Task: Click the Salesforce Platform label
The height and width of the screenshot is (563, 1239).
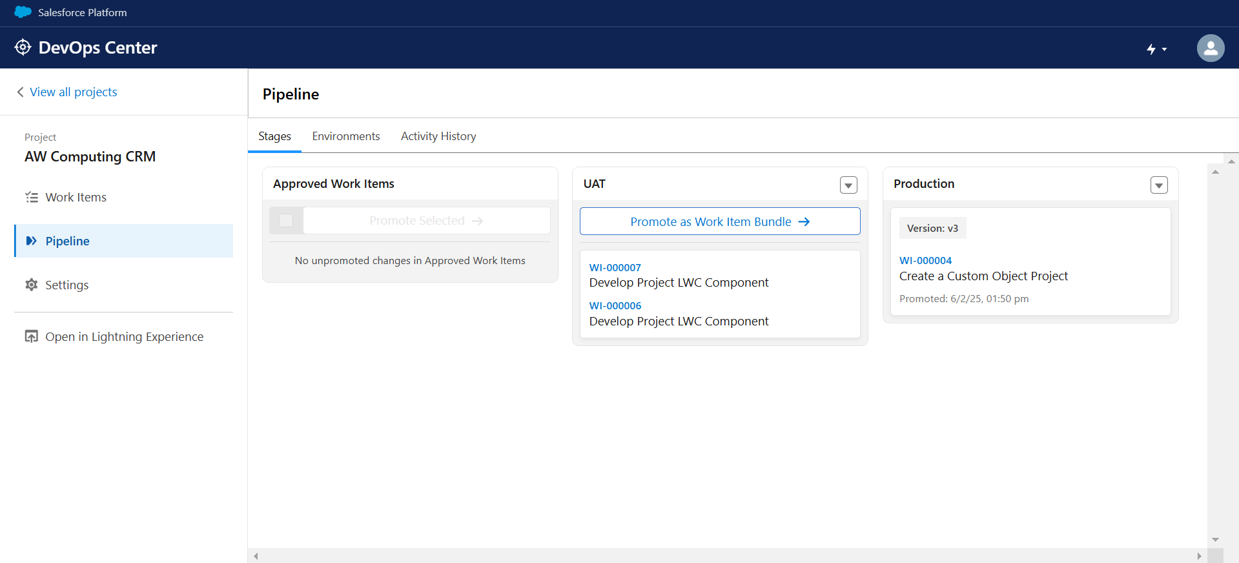Action: point(82,12)
